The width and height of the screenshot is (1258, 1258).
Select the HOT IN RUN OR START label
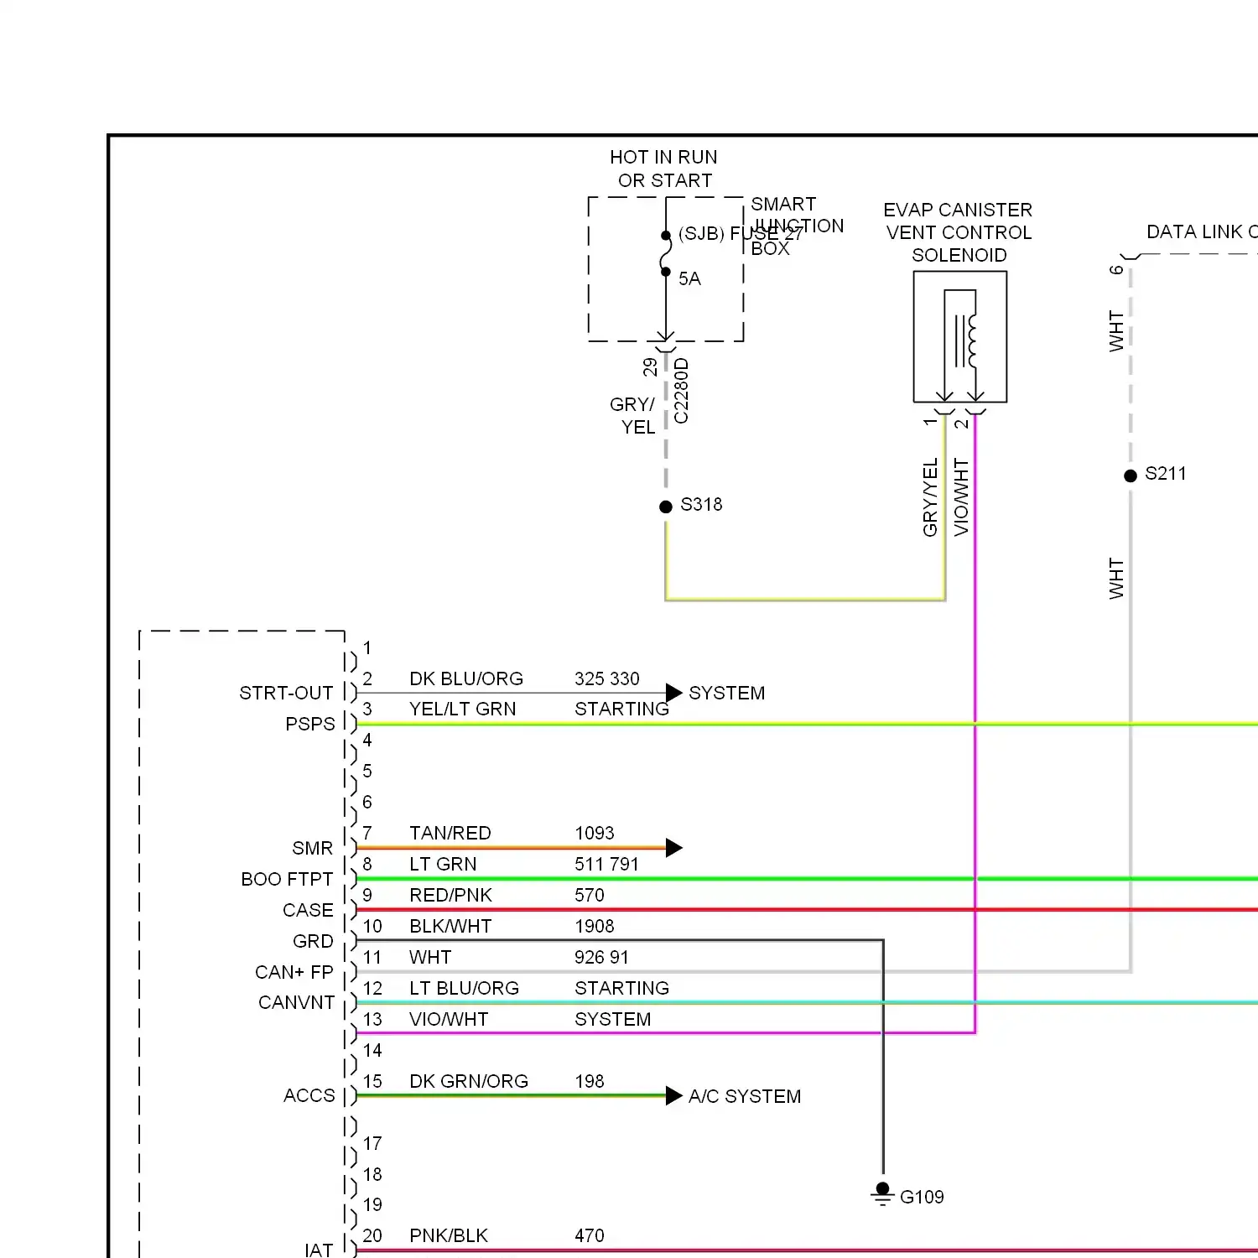(x=664, y=169)
